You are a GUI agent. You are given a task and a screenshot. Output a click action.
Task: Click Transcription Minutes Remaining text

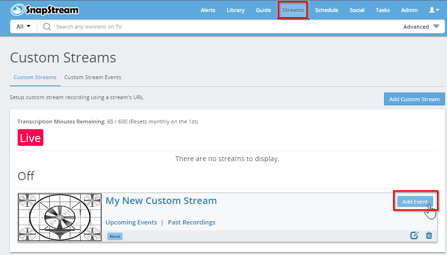(x=107, y=122)
